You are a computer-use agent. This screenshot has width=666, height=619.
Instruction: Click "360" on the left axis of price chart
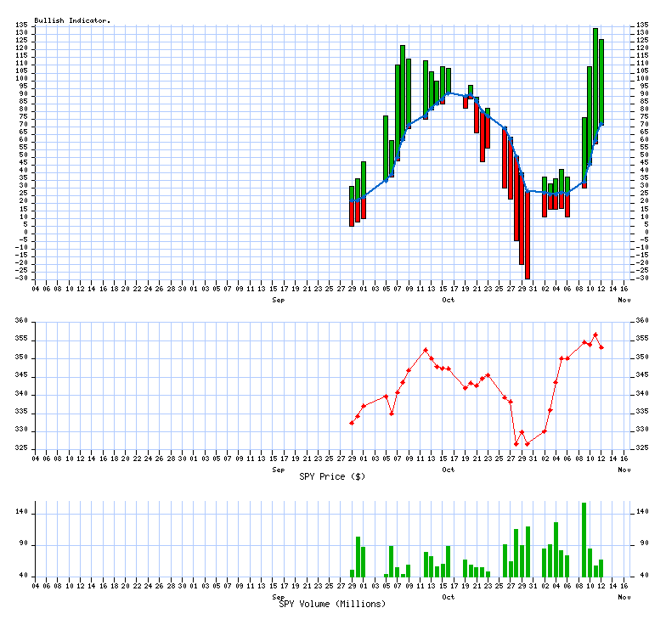pos(21,321)
